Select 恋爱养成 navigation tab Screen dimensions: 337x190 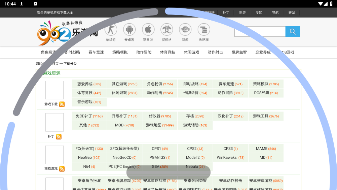coord(263,52)
